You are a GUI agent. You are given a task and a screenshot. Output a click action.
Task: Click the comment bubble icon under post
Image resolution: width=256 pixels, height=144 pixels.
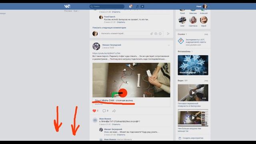104,111
